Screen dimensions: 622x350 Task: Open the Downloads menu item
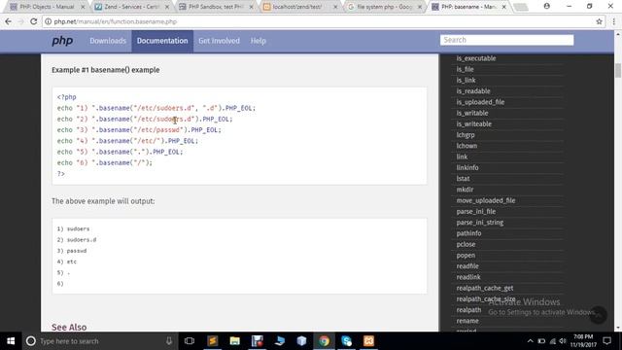tap(108, 41)
